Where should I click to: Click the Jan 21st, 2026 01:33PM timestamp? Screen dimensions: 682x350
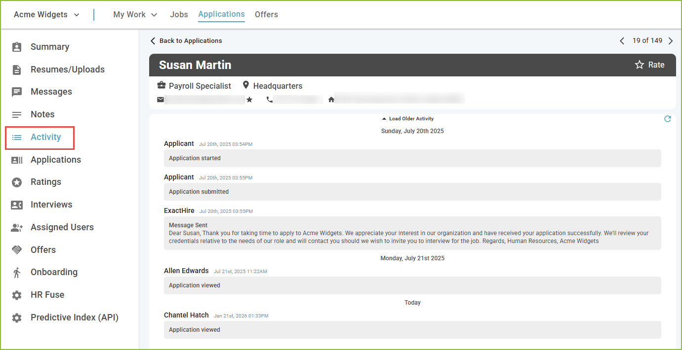(x=241, y=316)
